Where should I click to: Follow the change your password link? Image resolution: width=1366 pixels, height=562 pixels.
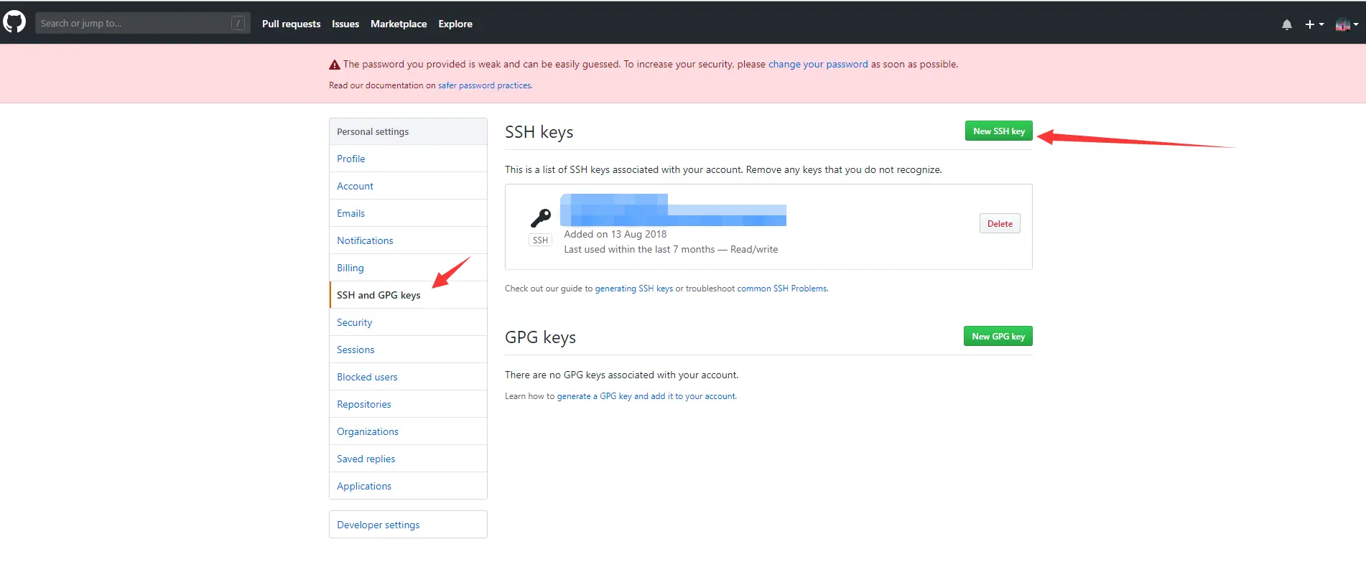(818, 64)
